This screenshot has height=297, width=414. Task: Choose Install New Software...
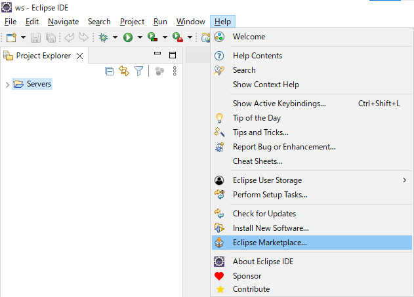point(312,228)
